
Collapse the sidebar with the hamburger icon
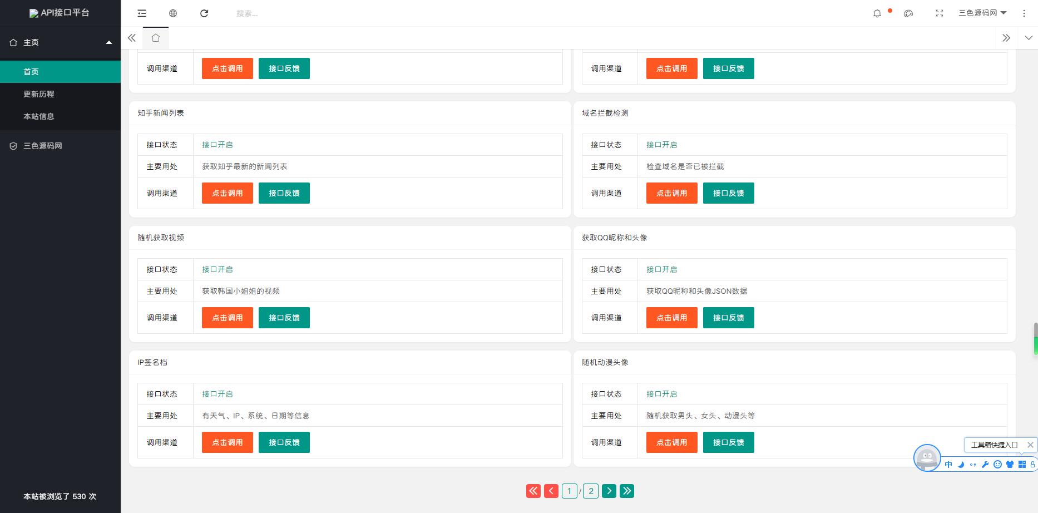(142, 13)
